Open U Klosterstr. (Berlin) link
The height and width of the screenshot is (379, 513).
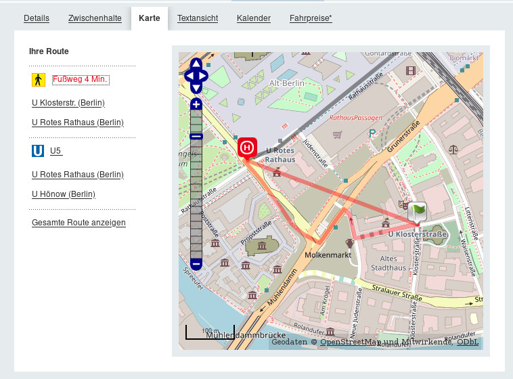(x=68, y=103)
